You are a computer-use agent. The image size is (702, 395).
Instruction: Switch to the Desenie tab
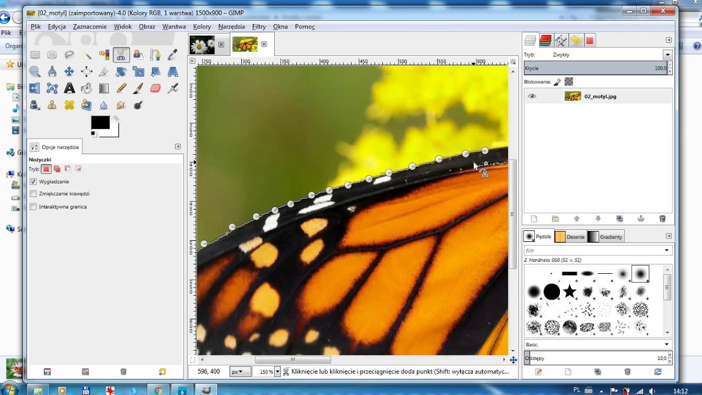pyautogui.click(x=570, y=236)
